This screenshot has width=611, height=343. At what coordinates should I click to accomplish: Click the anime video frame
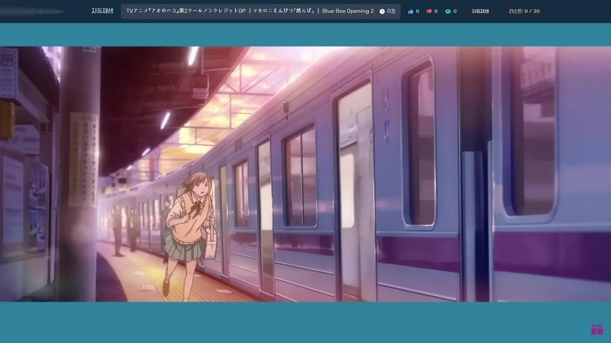click(x=305, y=174)
